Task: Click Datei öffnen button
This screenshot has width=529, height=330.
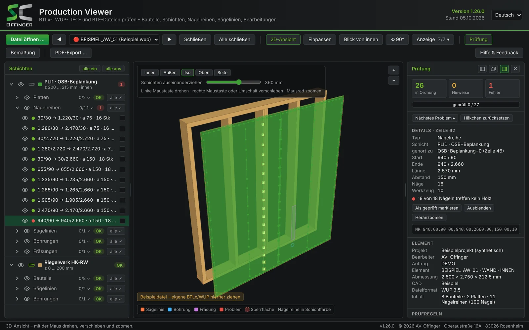Action: [27, 39]
